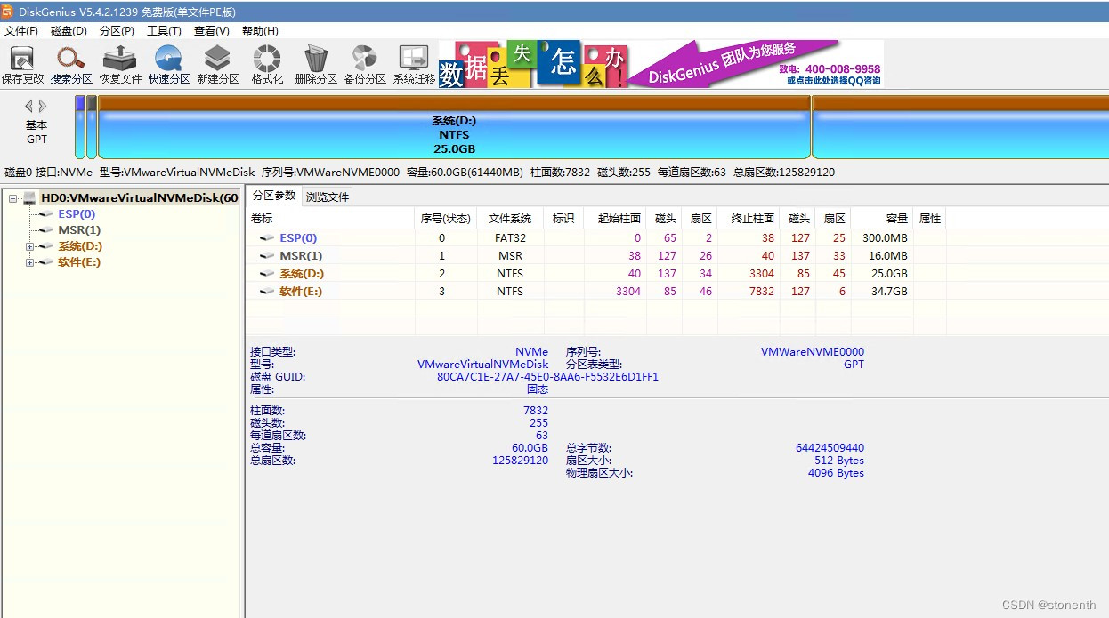Image resolution: width=1109 pixels, height=618 pixels.
Task: Launch the 恢复文件 file recovery tool
Action: click(x=119, y=59)
